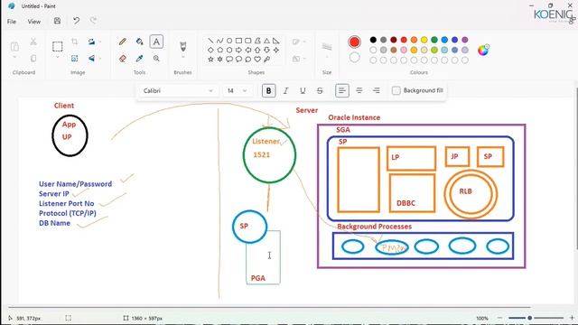Toggle Strikethrough text formatting
Viewport: 578px width, 325px height.
click(x=320, y=90)
